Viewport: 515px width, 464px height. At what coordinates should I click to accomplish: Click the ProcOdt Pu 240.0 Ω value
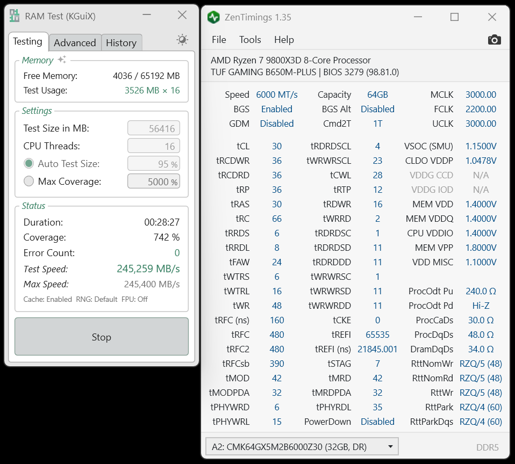pyautogui.click(x=481, y=291)
